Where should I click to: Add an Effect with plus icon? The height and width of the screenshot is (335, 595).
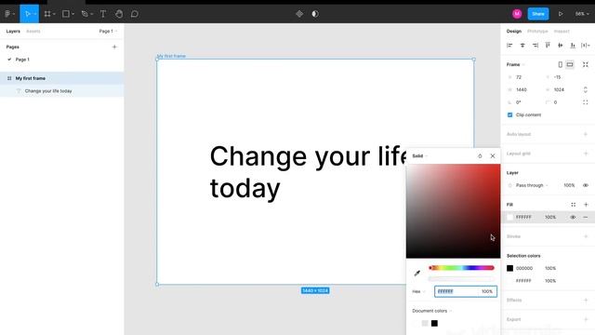click(586, 300)
